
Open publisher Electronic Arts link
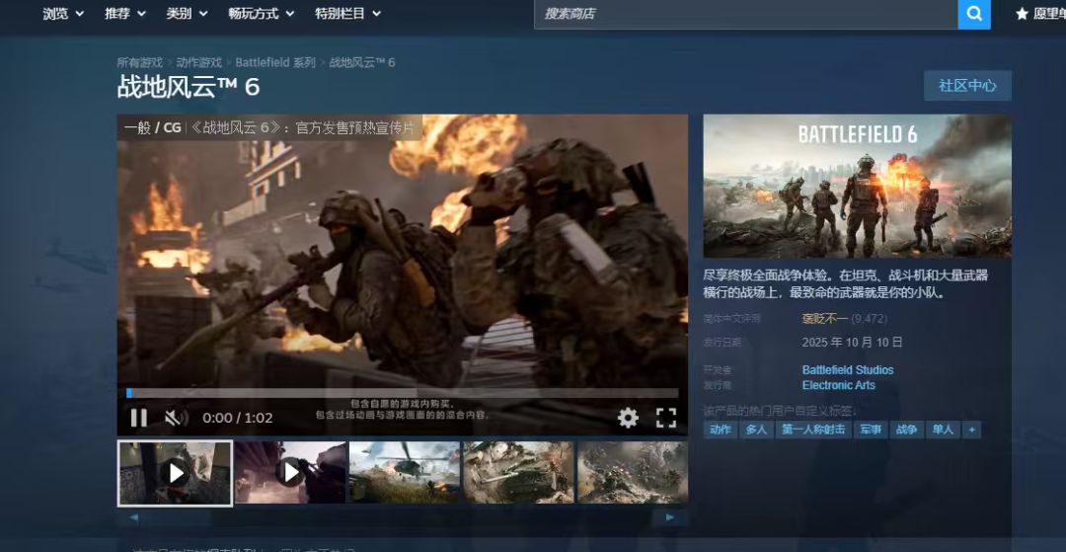(838, 385)
